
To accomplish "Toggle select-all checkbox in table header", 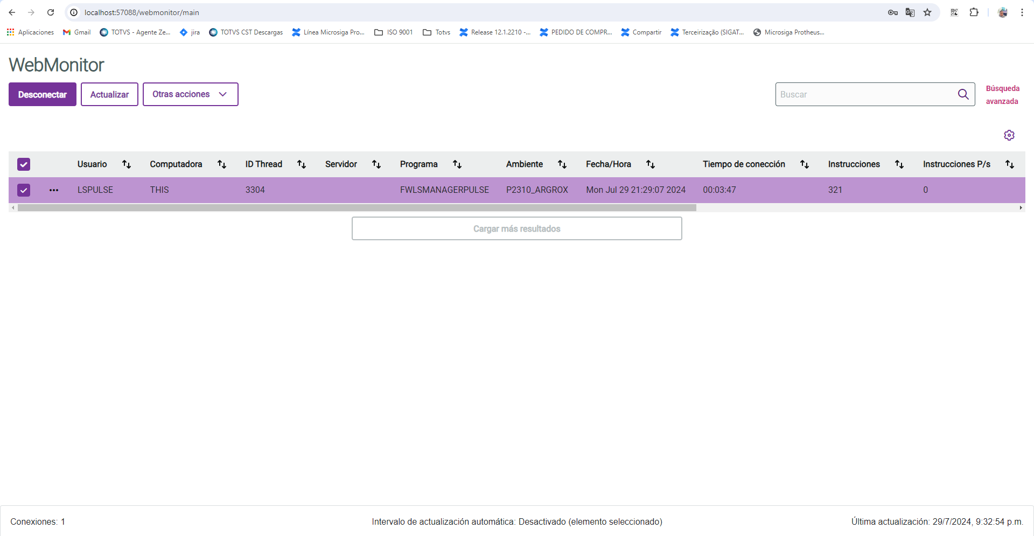I will pos(24,164).
